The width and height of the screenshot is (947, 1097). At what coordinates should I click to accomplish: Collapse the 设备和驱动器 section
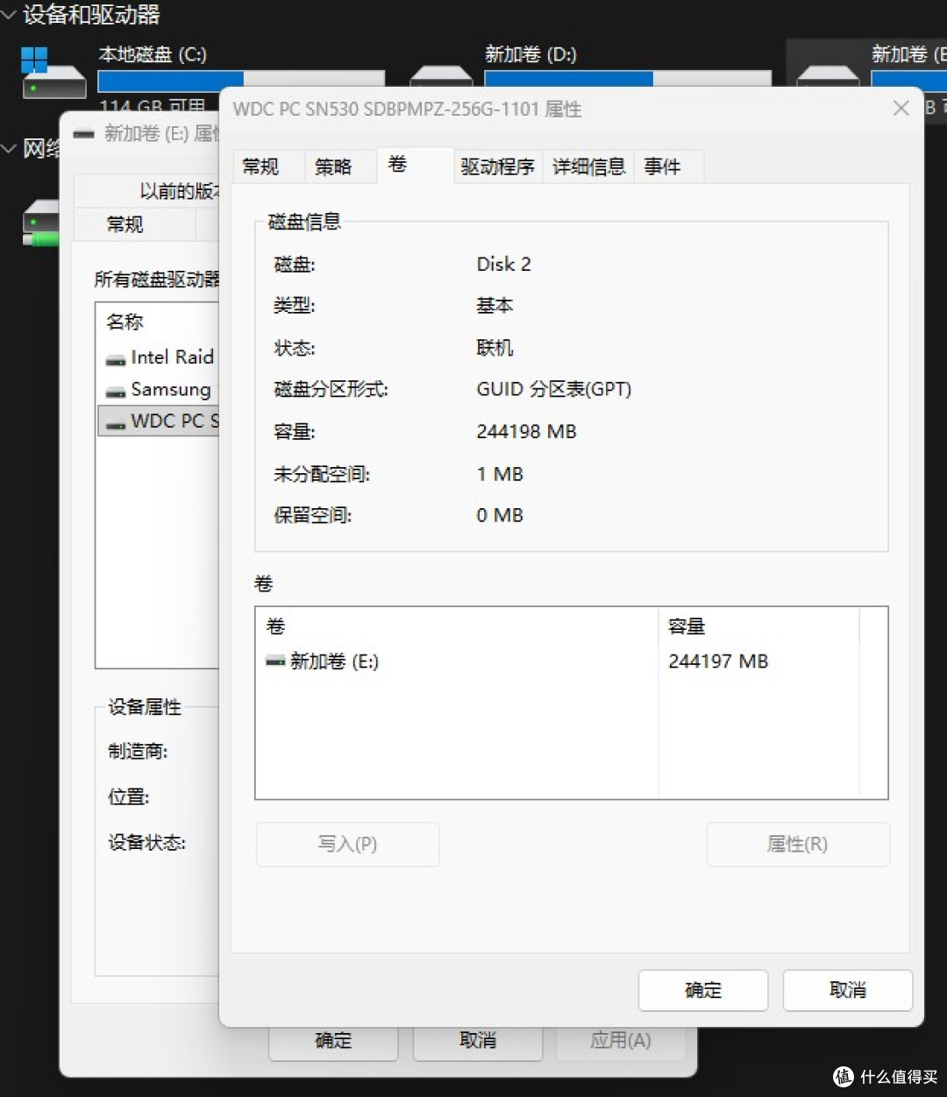tap(9, 14)
